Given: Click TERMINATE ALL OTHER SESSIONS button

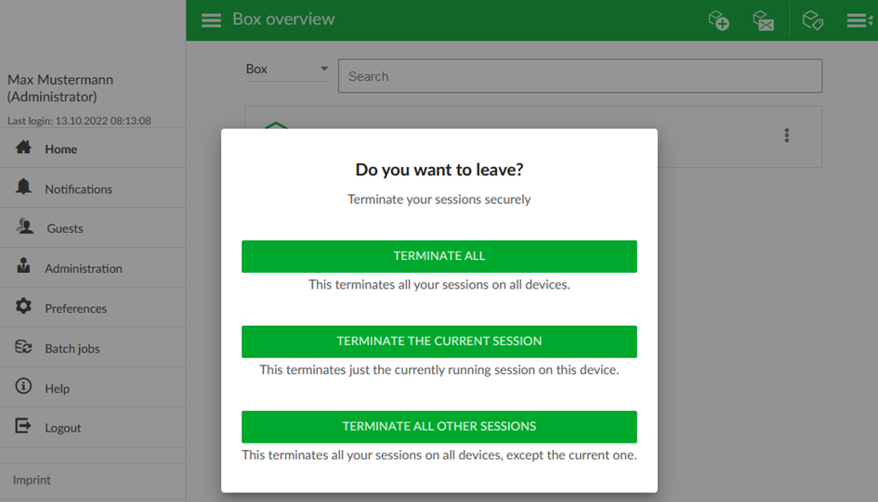Looking at the screenshot, I should (x=439, y=427).
